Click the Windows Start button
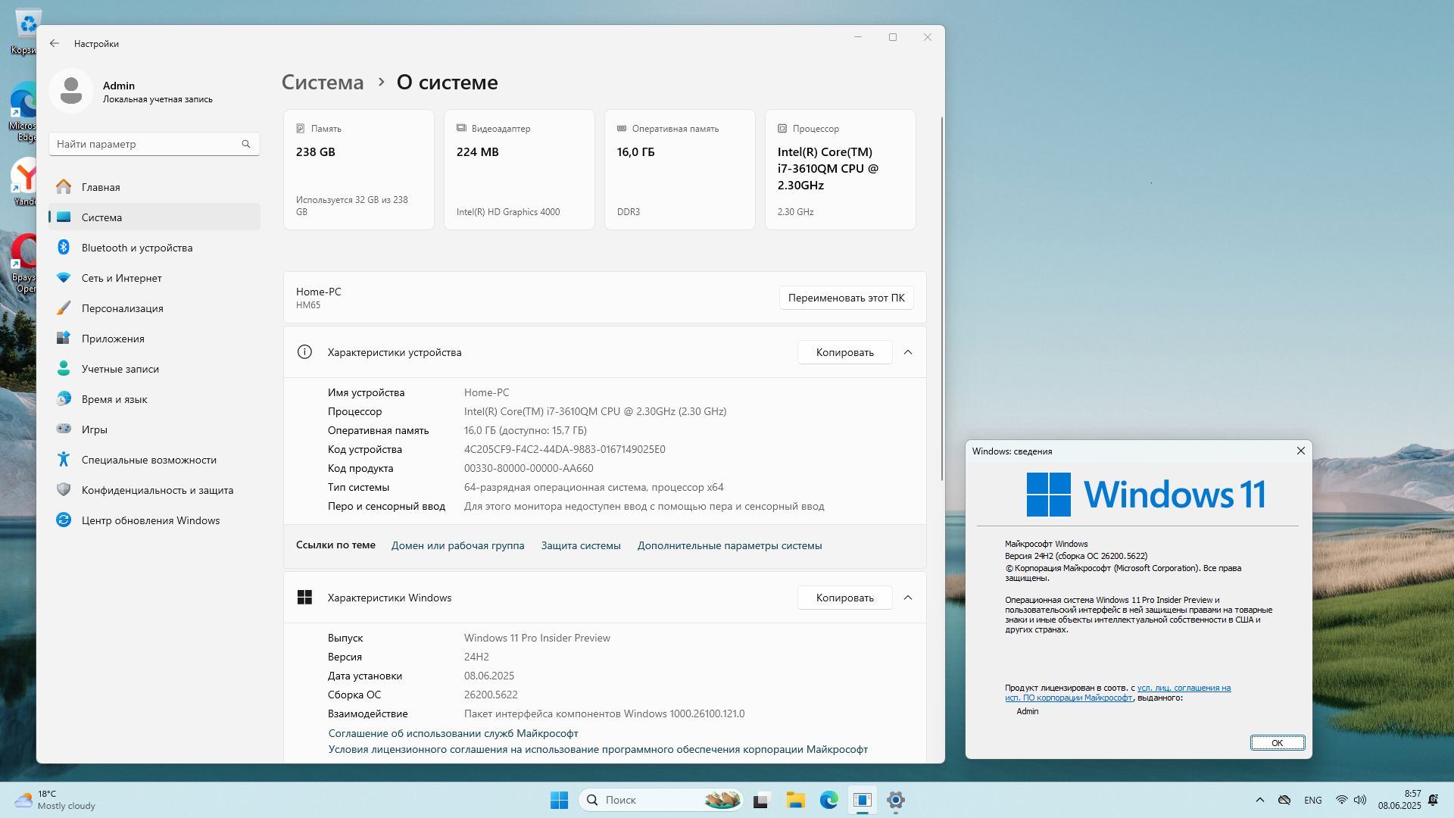 point(559,800)
